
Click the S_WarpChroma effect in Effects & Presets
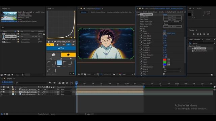(200, 48)
